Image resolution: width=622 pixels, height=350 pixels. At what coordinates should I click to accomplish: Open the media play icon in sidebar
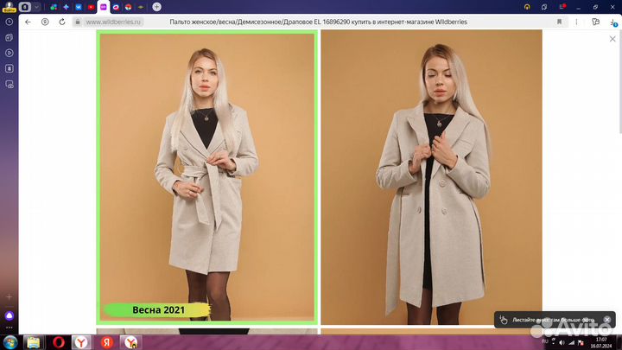tap(10, 53)
